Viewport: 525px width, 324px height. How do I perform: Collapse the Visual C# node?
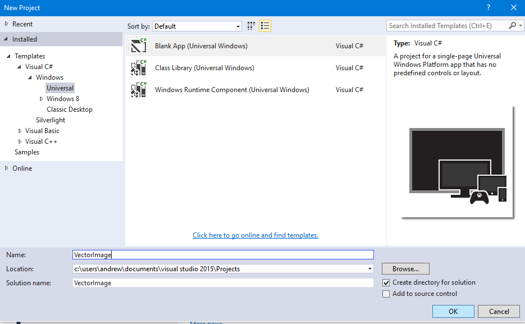(19, 67)
